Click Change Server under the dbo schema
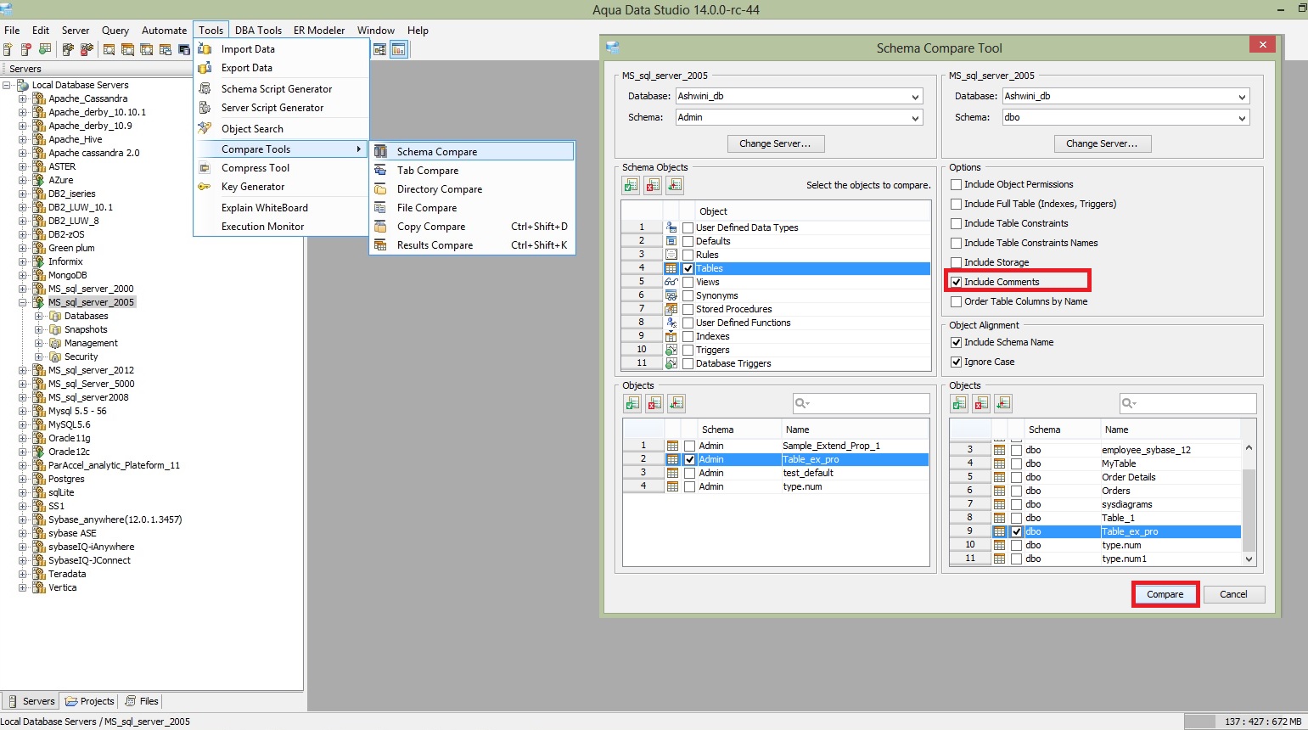Screen dimensions: 1308x730 tap(1102, 143)
